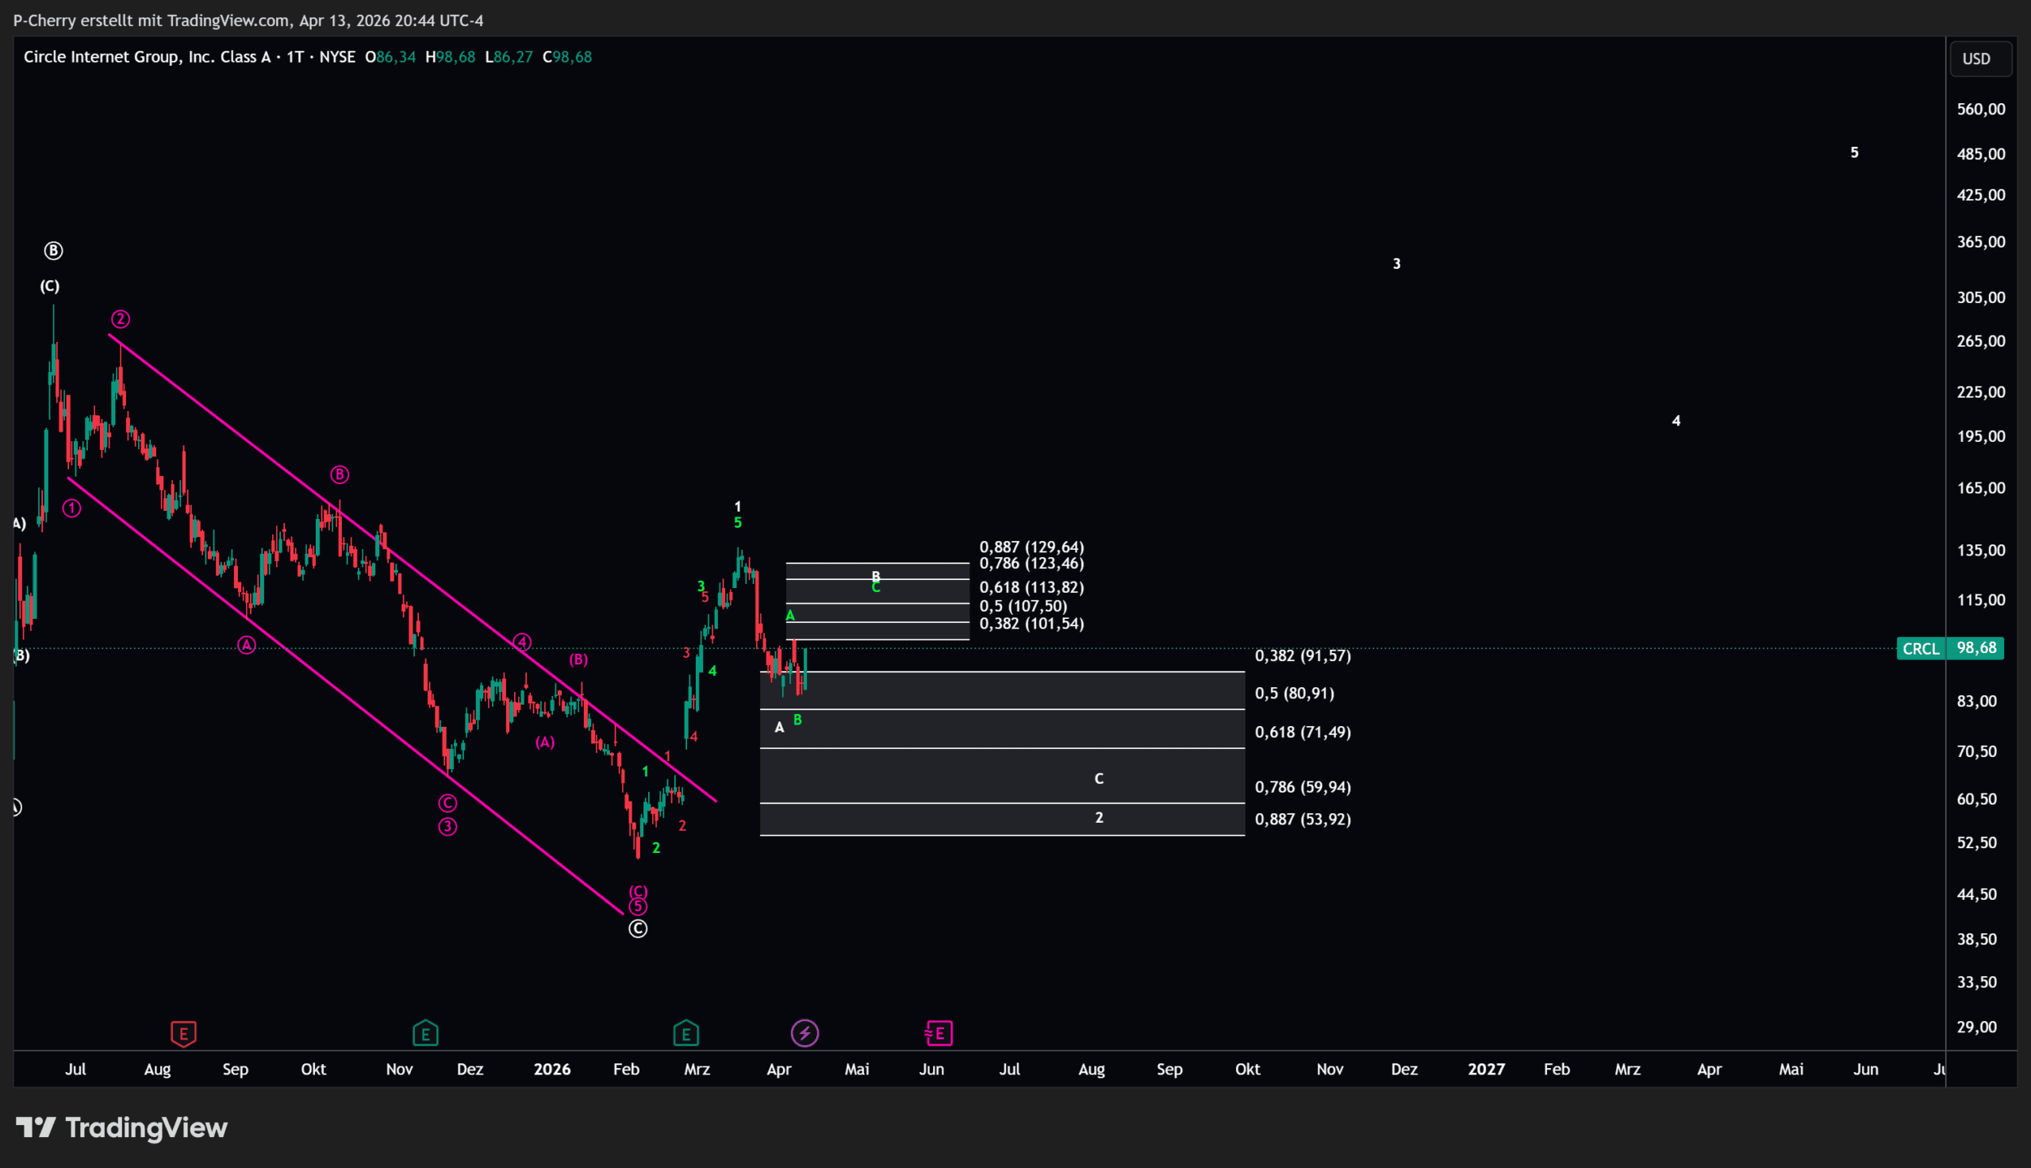Click the CRCL 98,68 price label
The width and height of the screenshot is (2031, 1168).
pyautogui.click(x=1950, y=648)
